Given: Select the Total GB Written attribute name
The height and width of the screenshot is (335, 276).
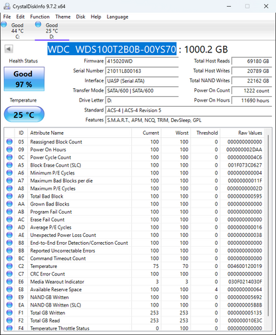Looking at the screenshot, I should pyautogui.click(x=48, y=313).
